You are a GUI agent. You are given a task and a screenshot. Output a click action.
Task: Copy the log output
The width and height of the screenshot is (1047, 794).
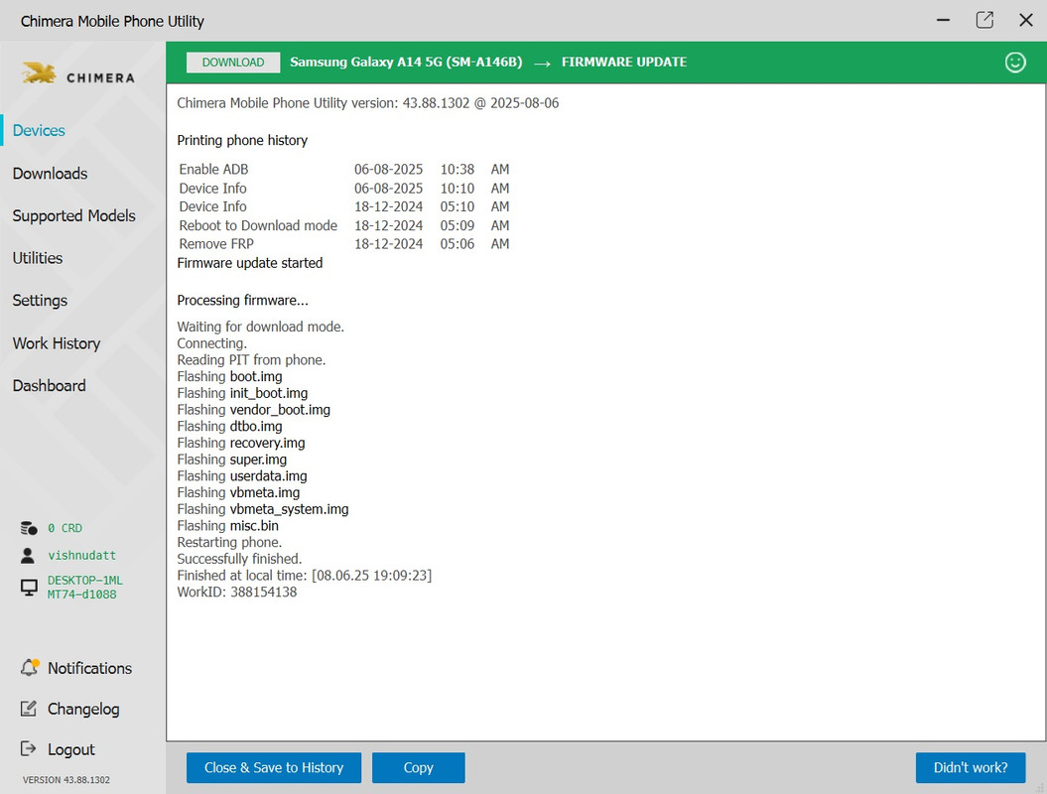coord(419,767)
